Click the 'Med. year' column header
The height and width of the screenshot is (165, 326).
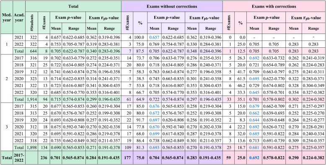[6, 17]
